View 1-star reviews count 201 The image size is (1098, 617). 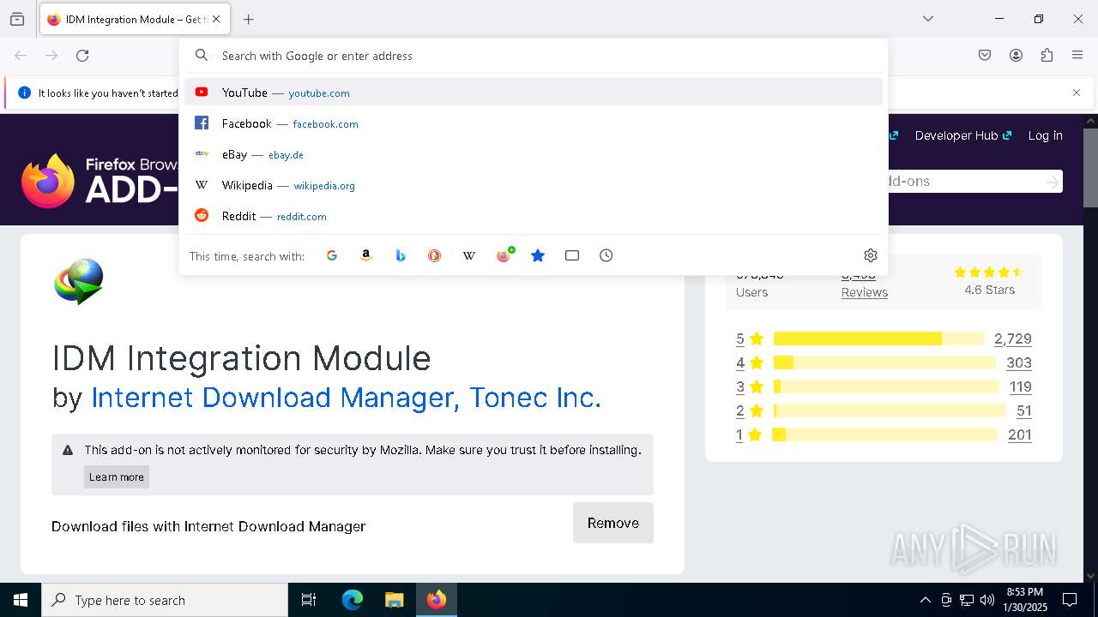coord(1020,434)
